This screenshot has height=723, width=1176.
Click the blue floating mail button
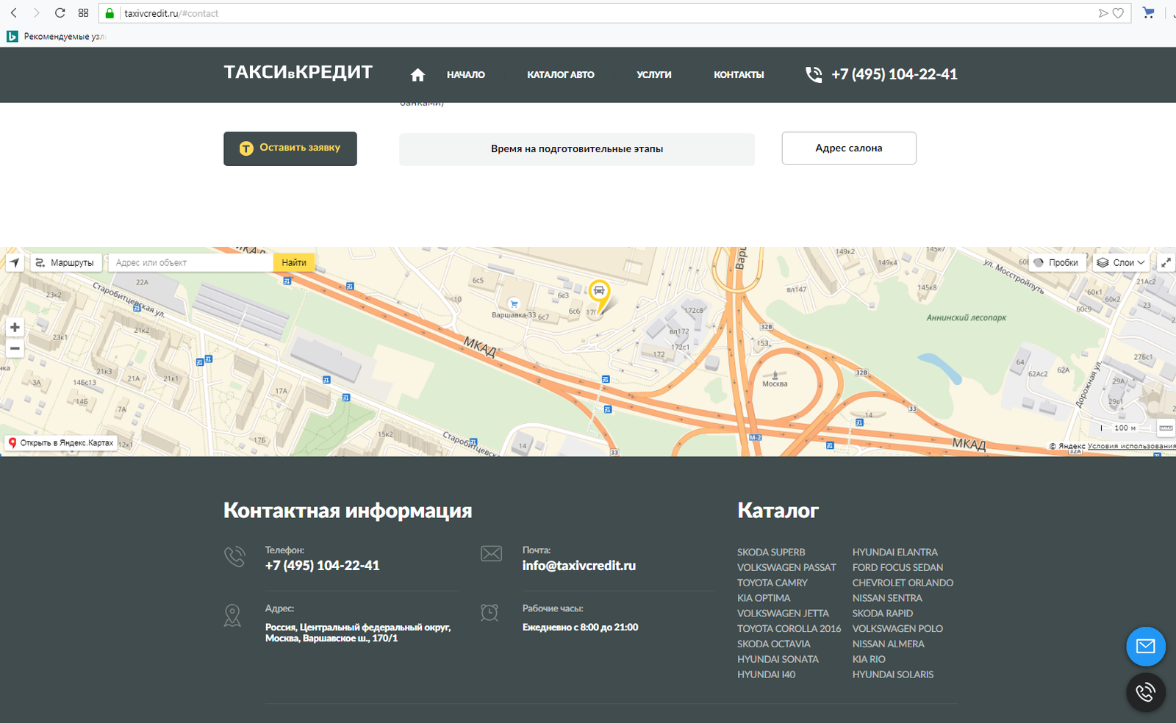click(1146, 647)
